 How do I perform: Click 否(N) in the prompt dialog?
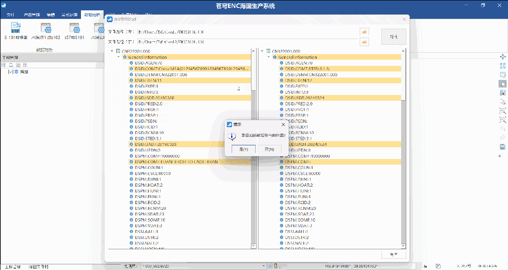pyautogui.click(x=269, y=149)
